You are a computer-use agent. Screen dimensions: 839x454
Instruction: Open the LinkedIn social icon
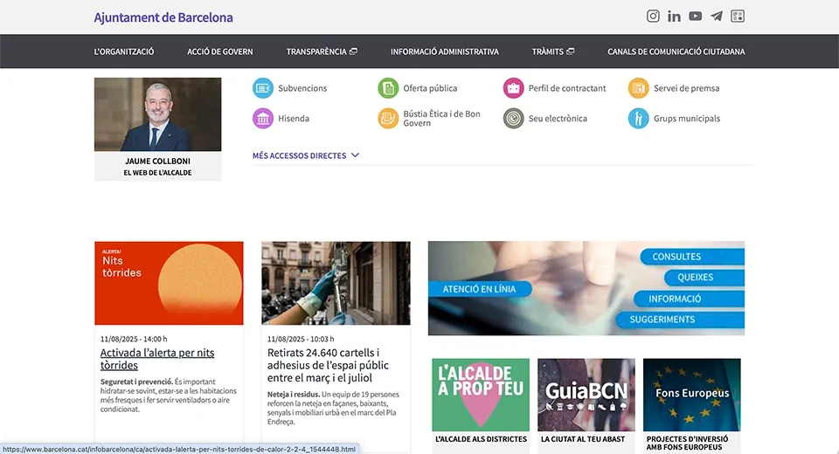[674, 17]
